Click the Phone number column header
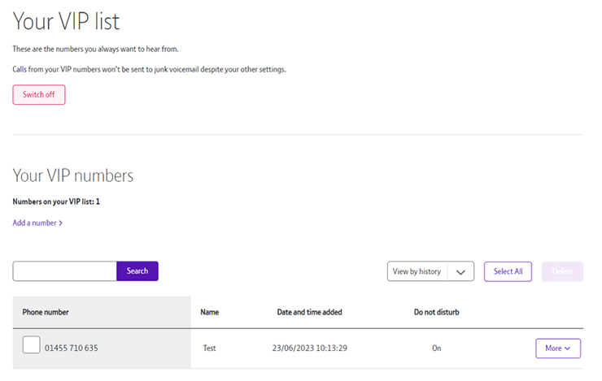The image size is (602, 381). 46,312
